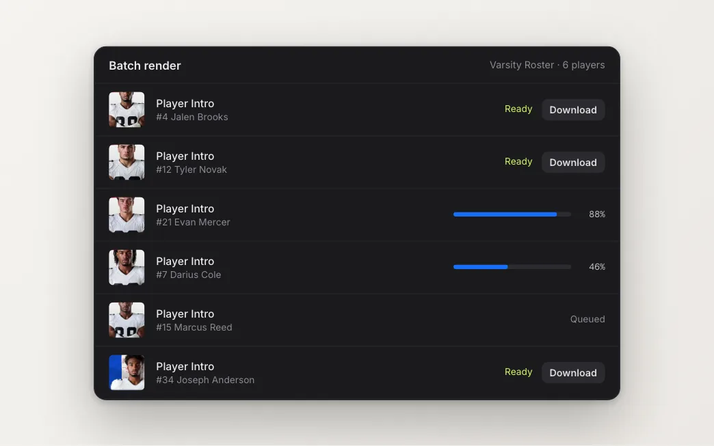This screenshot has height=446, width=714.
Task: Download the Tyler Novak player intro
Action: point(573,163)
